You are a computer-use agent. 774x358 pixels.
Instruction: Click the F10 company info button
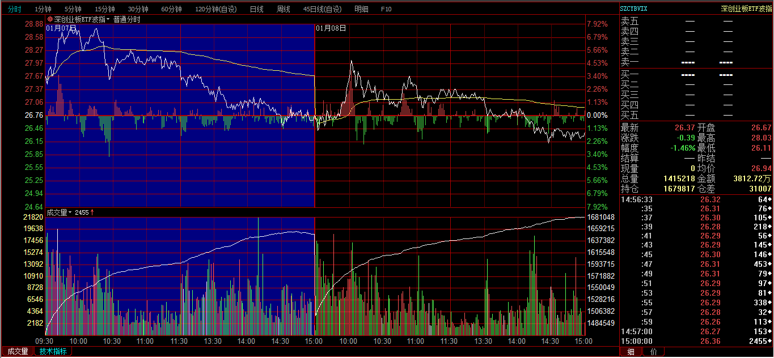(x=386, y=9)
